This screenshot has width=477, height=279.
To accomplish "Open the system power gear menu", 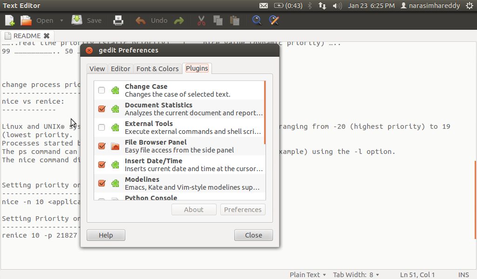I will (x=470, y=6).
